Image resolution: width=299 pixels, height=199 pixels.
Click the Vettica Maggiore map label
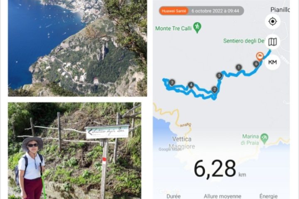coord(182,143)
